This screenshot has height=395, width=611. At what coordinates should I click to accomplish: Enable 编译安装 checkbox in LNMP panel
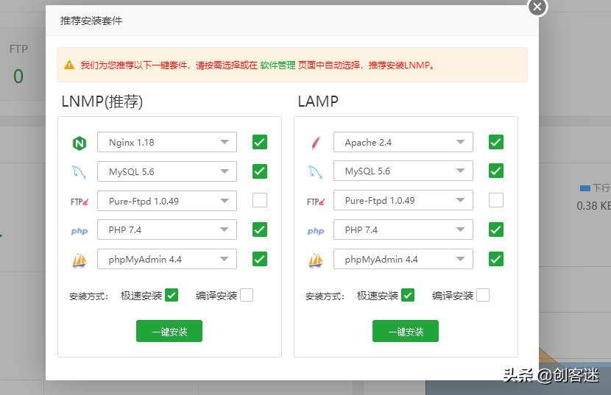point(246,295)
